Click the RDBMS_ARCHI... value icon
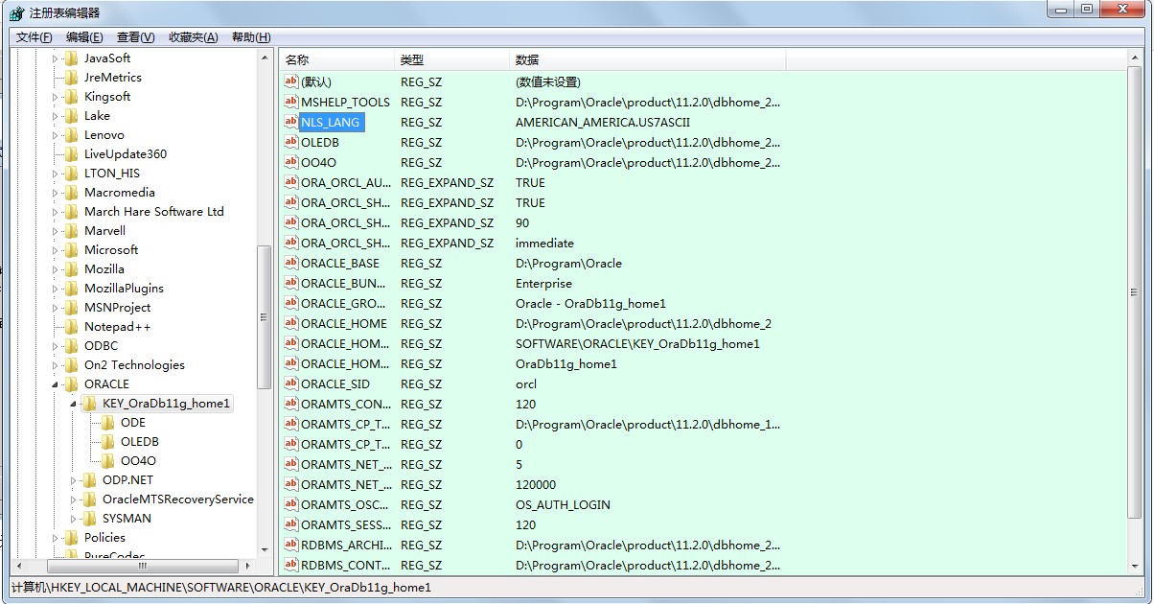Viewport: 1154px width, 604px height. [x=291, y=545]
